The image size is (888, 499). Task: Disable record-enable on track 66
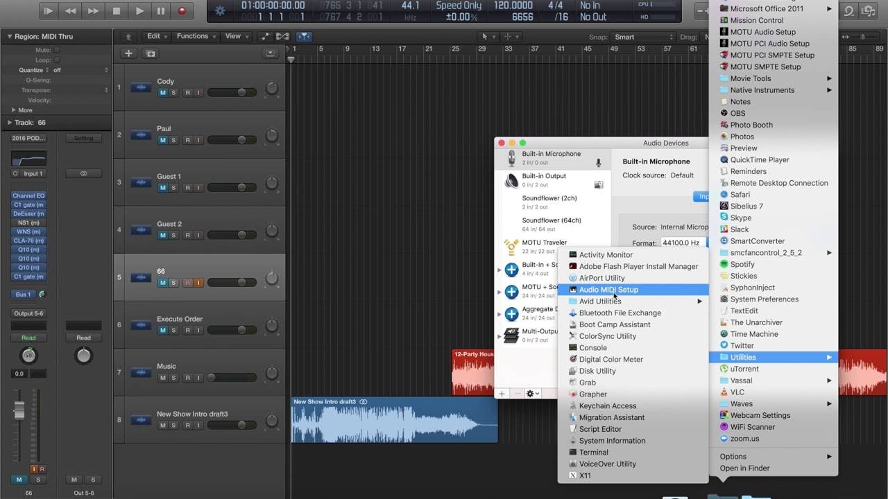click(x=187, y=283)
